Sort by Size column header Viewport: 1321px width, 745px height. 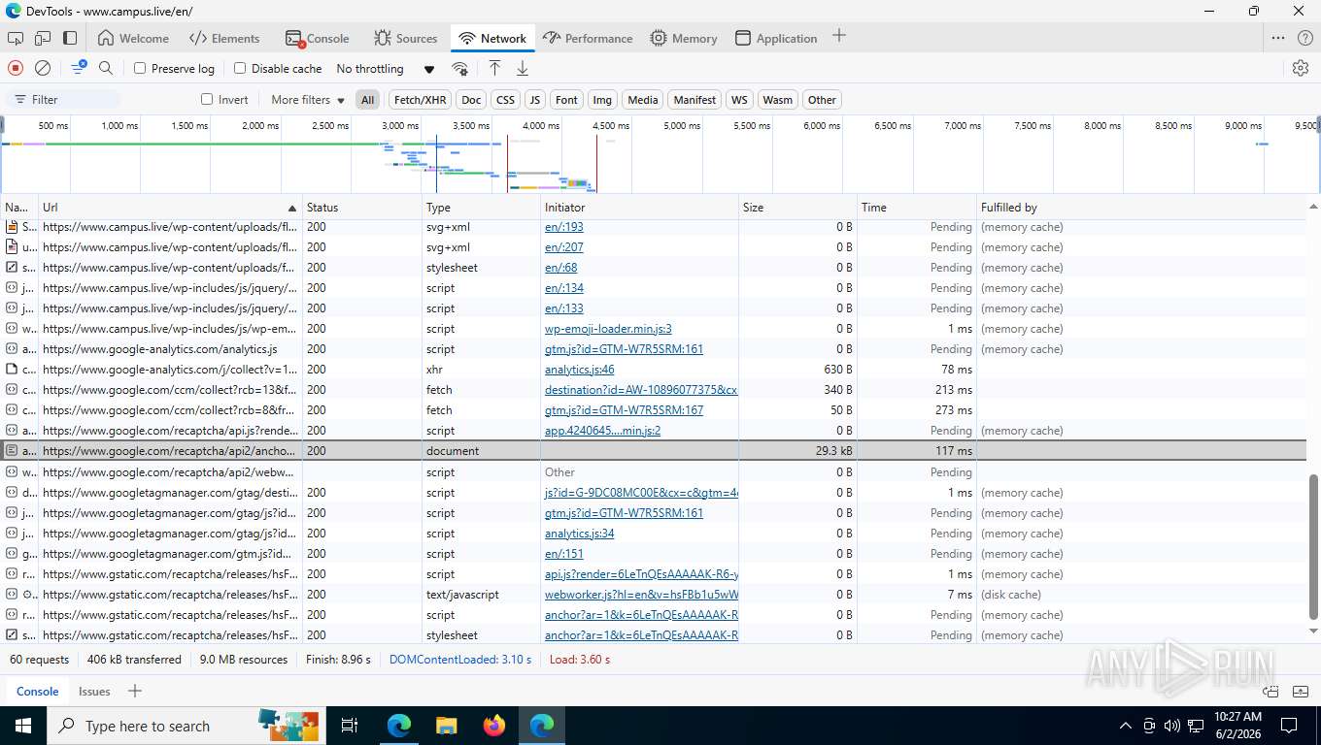click(x=797, y=208)
